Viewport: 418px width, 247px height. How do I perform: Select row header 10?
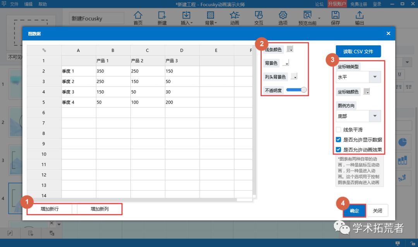click(44, 154)
